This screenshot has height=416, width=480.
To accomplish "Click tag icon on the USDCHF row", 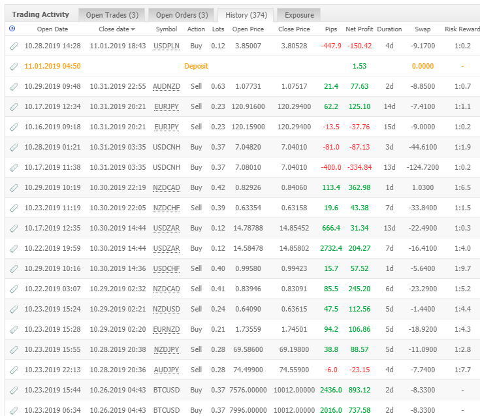I will [14, 269].
